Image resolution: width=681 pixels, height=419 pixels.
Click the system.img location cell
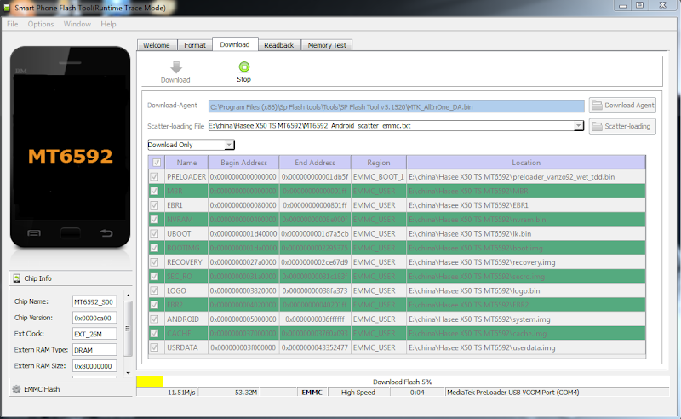[x=526, y=319]
